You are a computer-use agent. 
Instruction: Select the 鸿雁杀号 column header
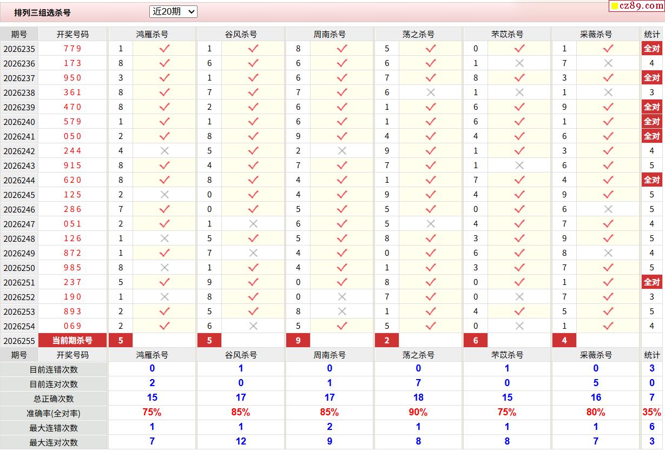click(x=152, y=34)
